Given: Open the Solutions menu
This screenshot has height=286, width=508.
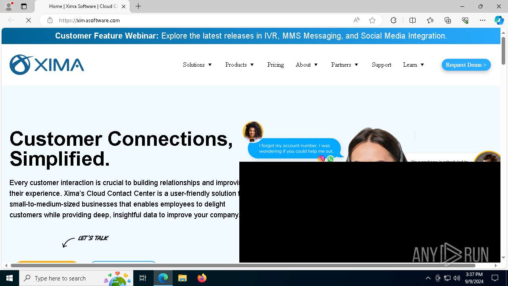Looking at the screenshot, I should click(194, 65).
